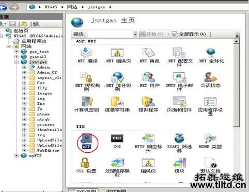Open the SSL 设置 feature
Screen dimensions: 249x192
[86, 165]
